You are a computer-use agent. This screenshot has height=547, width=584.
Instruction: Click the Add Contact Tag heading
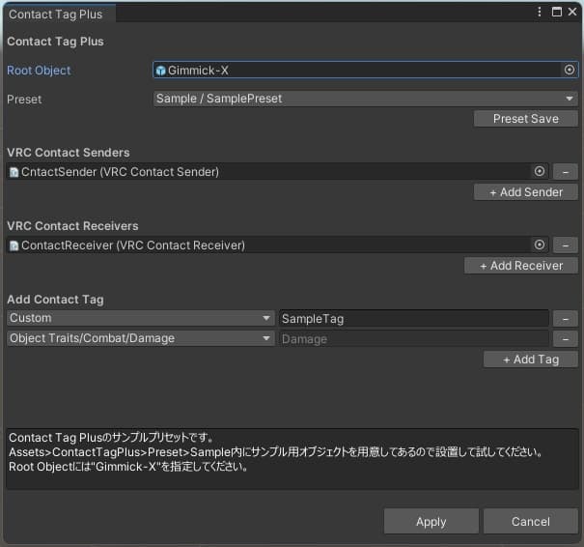[x=55, y=300]
